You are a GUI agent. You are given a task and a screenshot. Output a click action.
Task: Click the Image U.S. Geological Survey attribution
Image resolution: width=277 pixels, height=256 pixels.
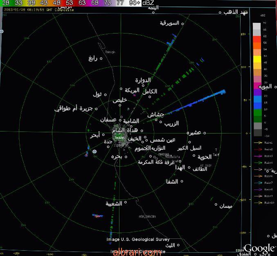(138, 239)
